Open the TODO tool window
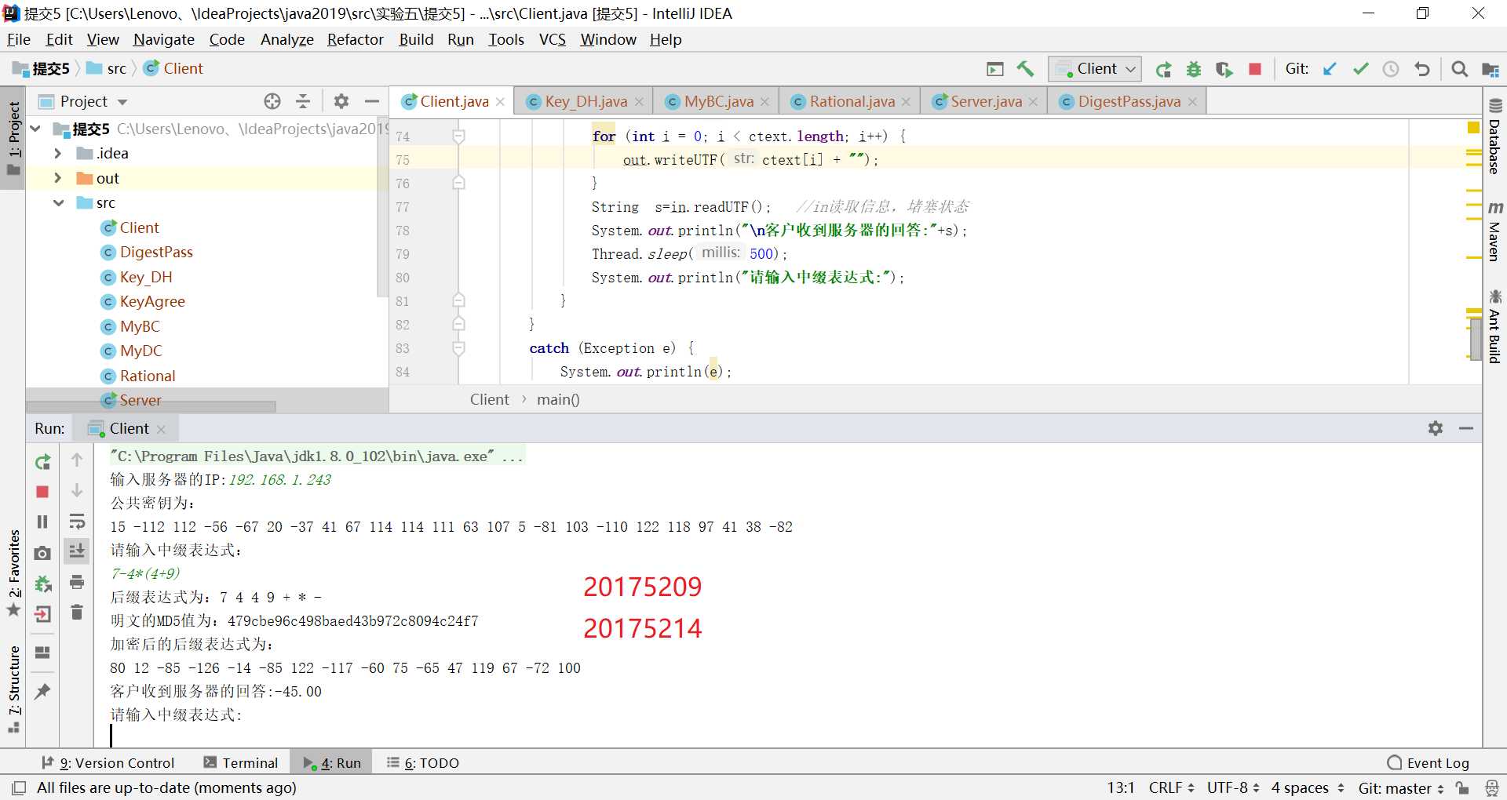Viewport: 1507px width, 800px height. [x=423, y=763]
